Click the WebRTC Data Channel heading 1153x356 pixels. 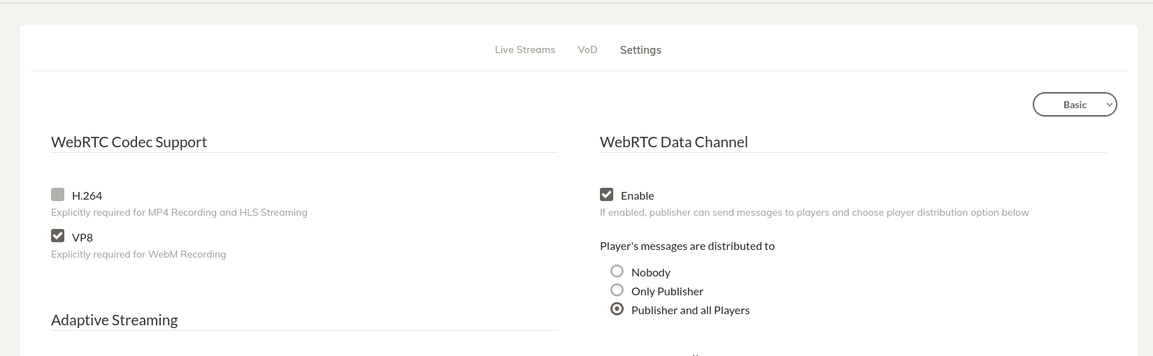point(674,142)
